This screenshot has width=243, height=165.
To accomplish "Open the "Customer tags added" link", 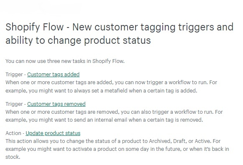I will tap(53, 75).
